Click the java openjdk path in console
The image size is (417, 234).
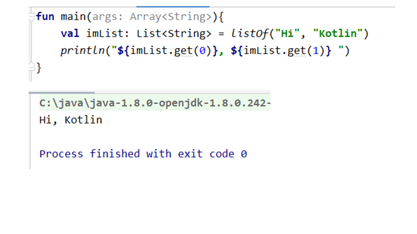tap(155, 103)
